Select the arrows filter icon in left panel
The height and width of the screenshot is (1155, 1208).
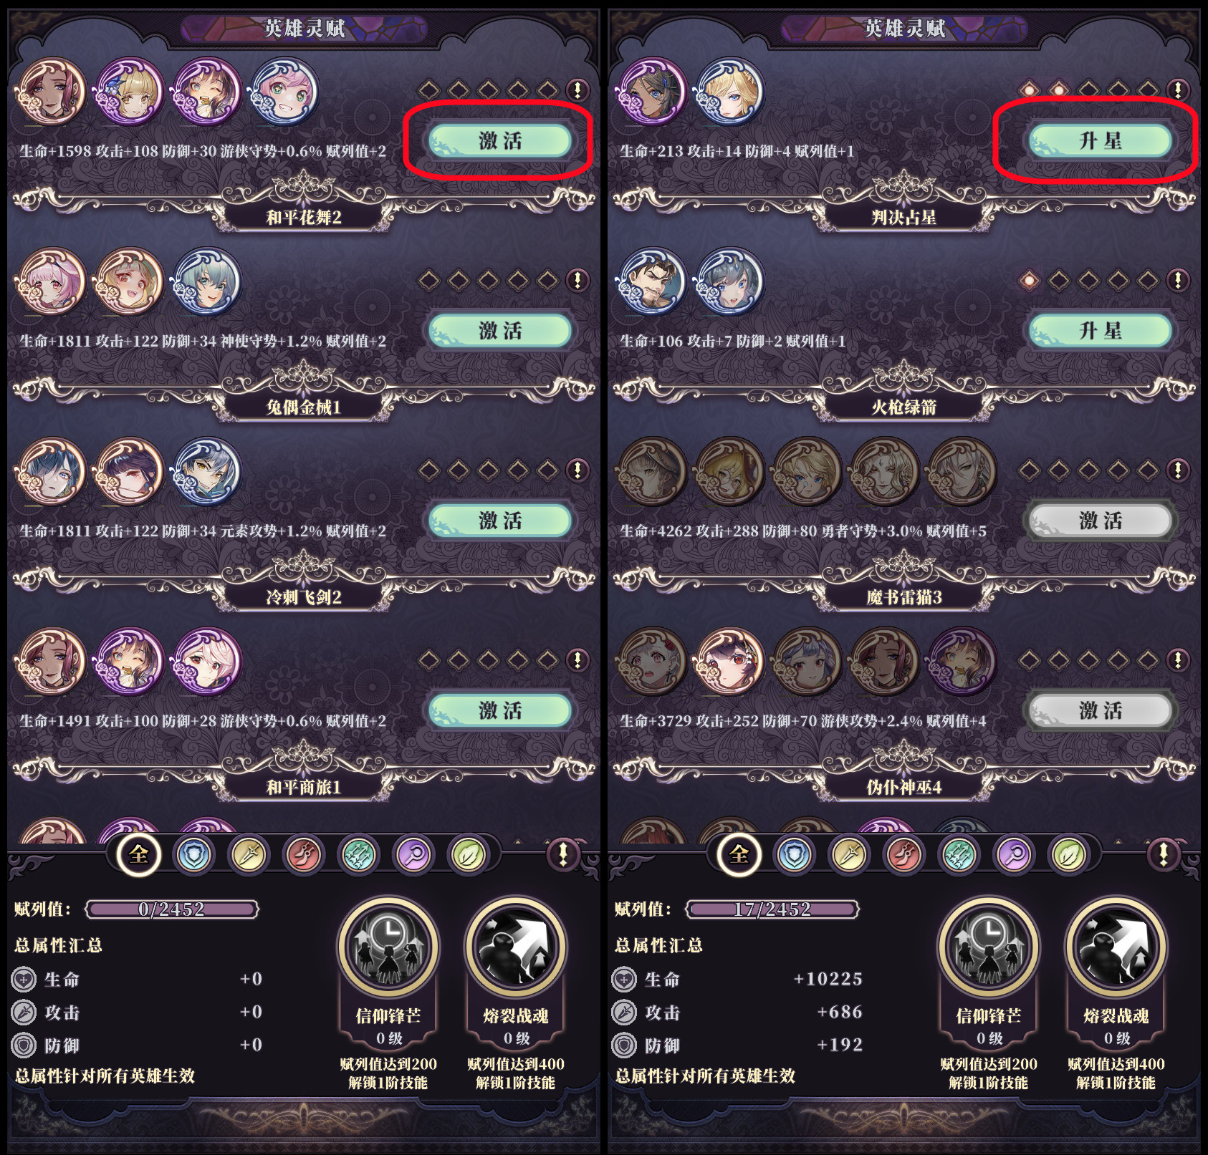point(359,855)
